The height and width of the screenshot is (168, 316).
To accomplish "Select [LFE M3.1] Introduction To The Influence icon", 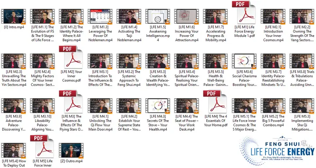I will (100, 61).
